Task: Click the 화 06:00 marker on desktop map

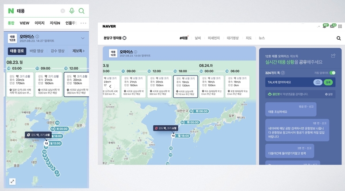Action: point(199,111)
